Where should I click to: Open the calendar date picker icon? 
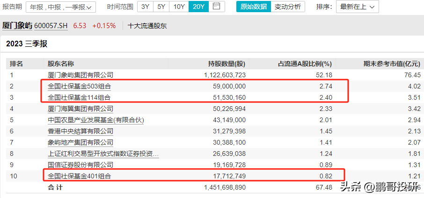[216, 7]
